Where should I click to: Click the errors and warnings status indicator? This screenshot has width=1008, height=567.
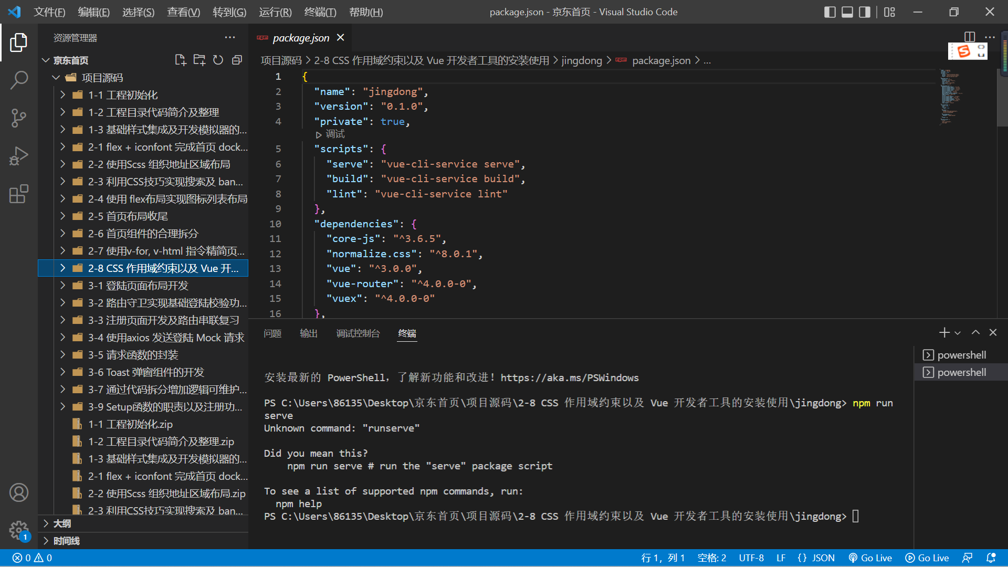click(32, 558)
